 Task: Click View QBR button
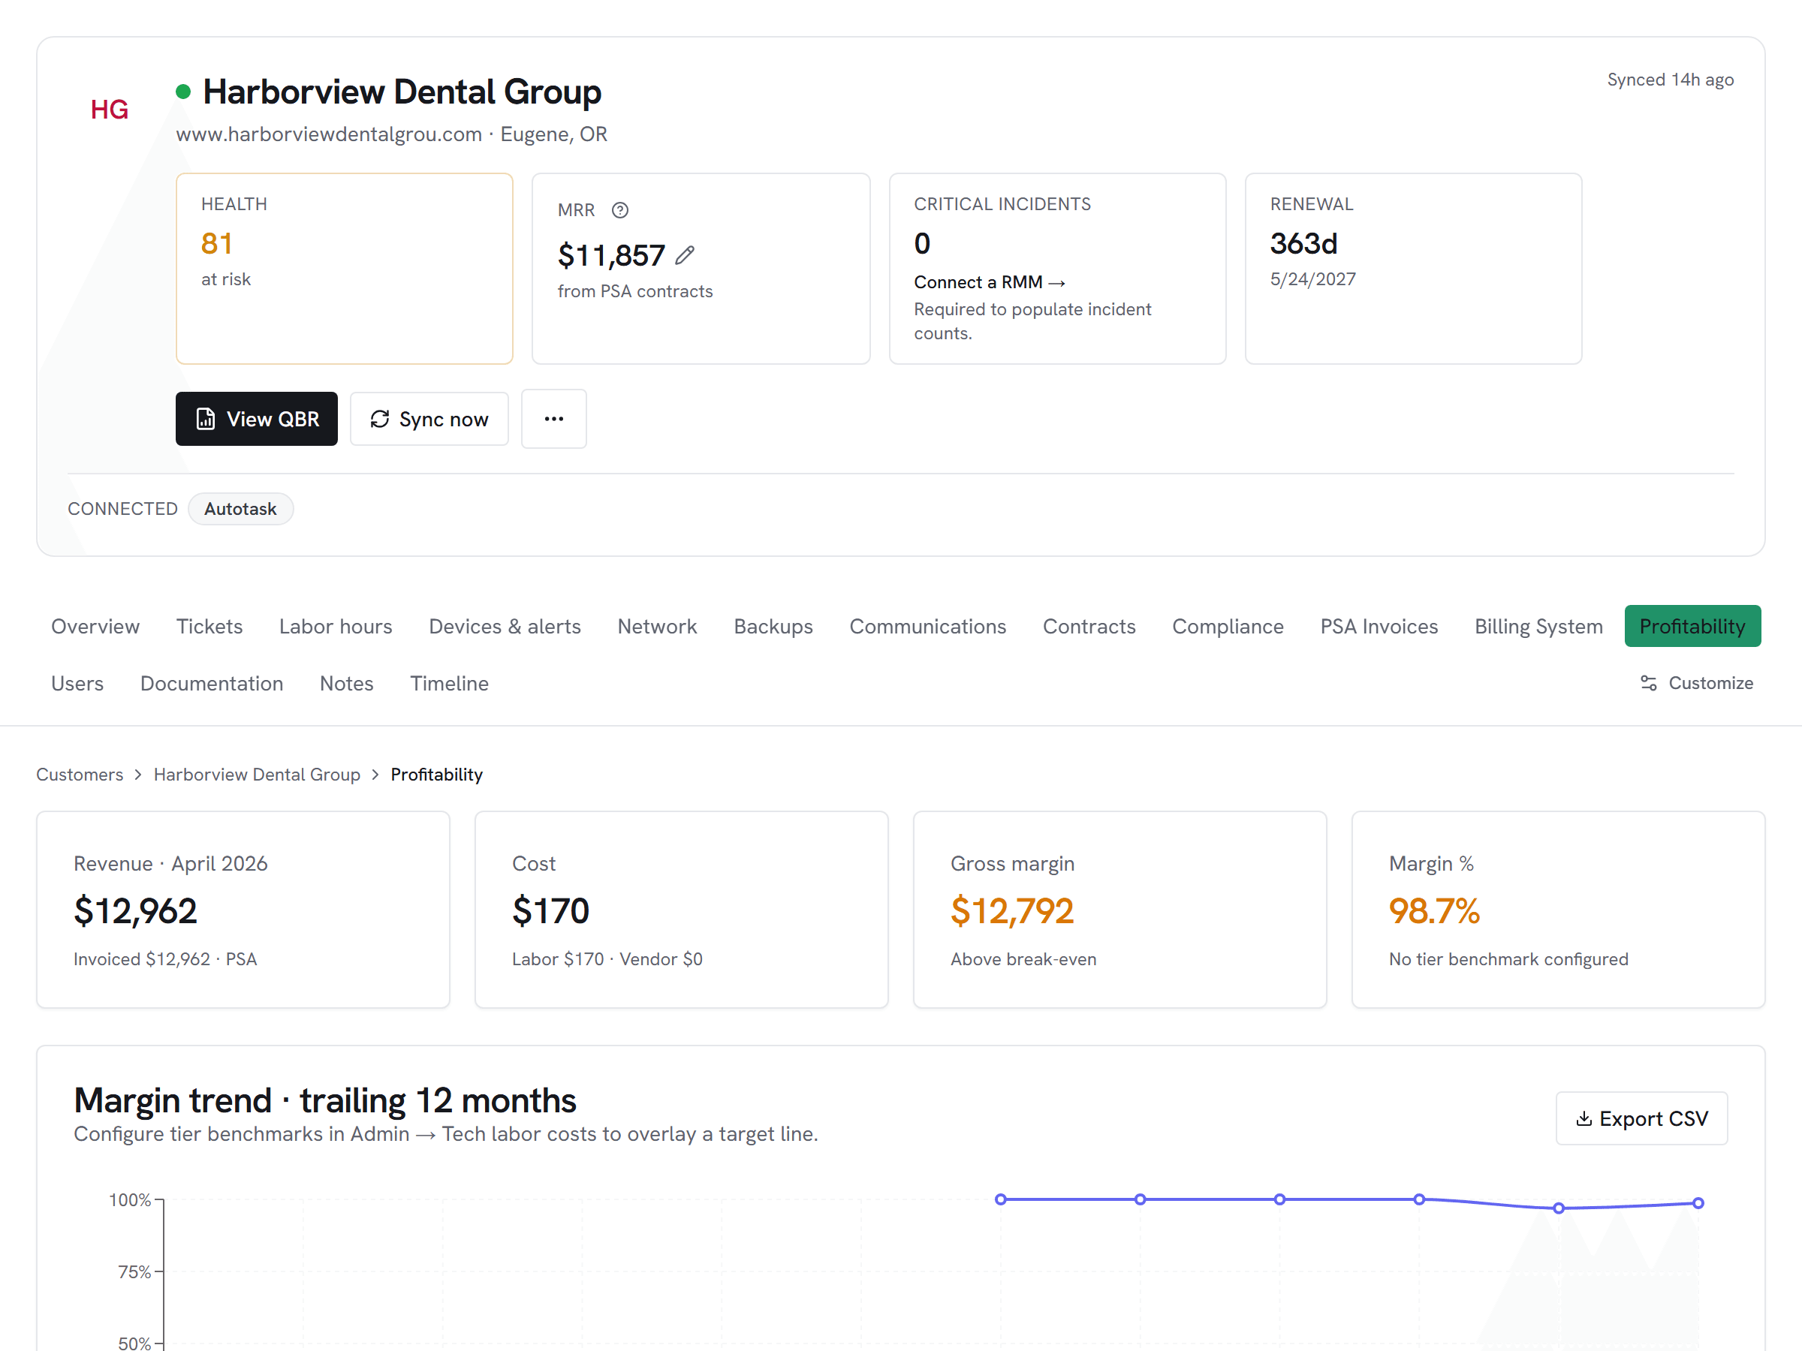click(x=257, y=419)
